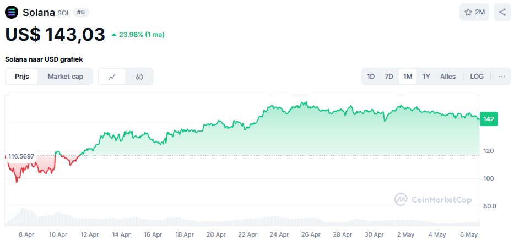Click the 24 Apr date label

click(x=280, y=234)
